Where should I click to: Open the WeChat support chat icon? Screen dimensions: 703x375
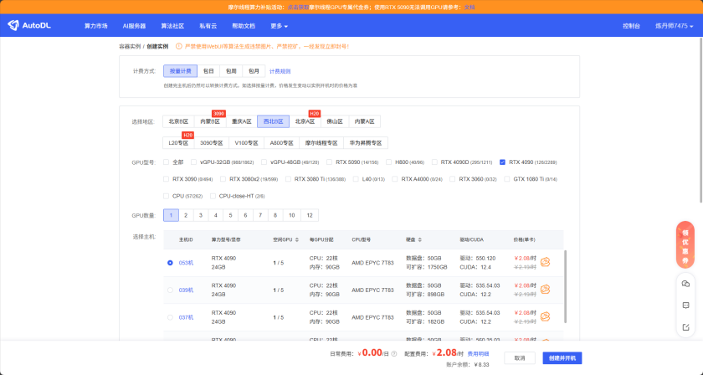point(685,284)
